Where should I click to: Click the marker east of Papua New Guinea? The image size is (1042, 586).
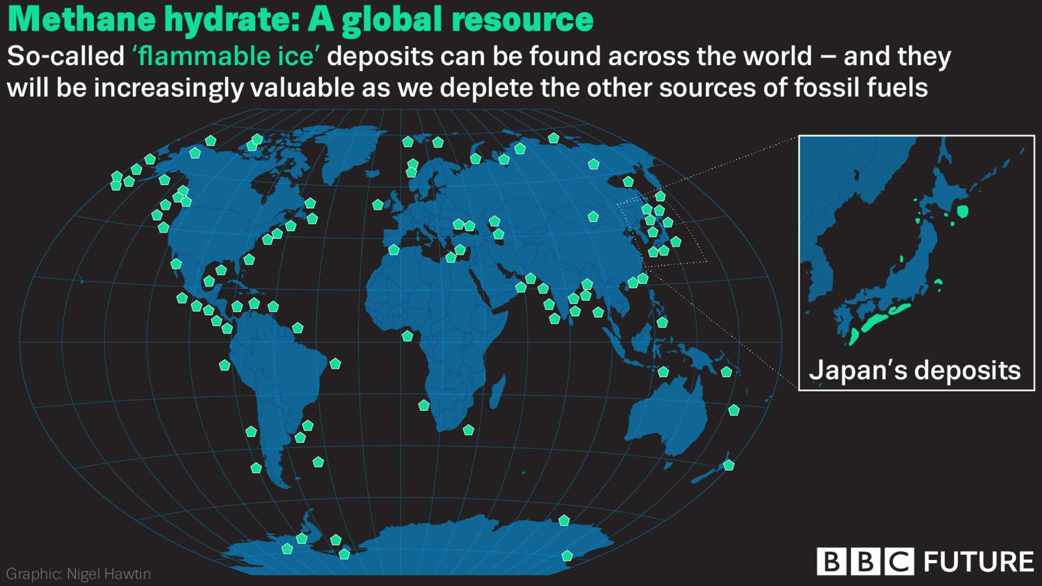tap(726, 372)
